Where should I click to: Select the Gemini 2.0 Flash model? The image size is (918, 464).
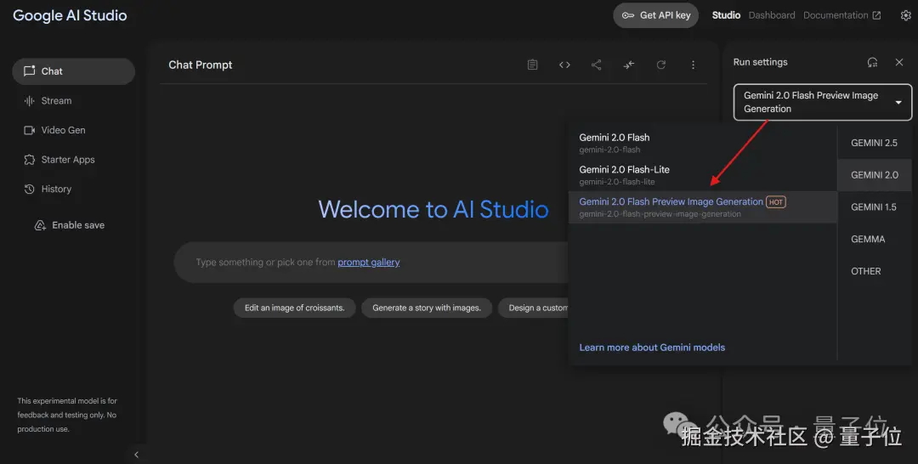(x=703, y=143)
